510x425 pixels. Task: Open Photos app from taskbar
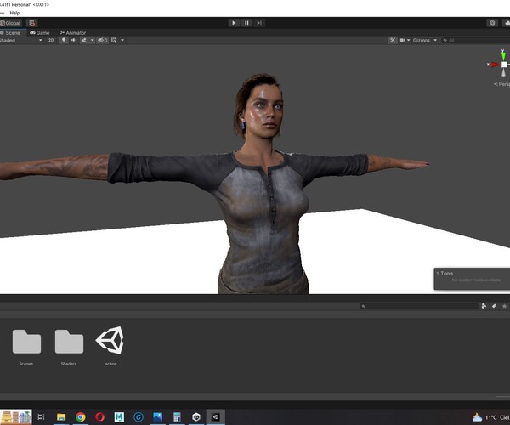[x=158, y=416]
